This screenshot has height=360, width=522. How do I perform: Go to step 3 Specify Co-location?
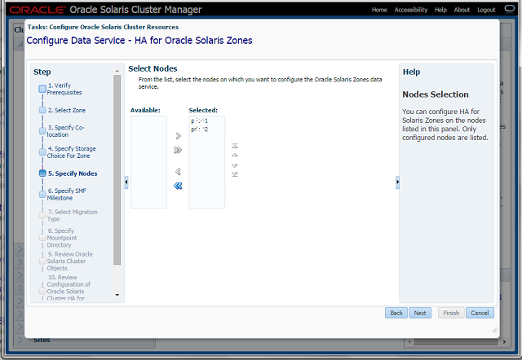coord(65,131)
